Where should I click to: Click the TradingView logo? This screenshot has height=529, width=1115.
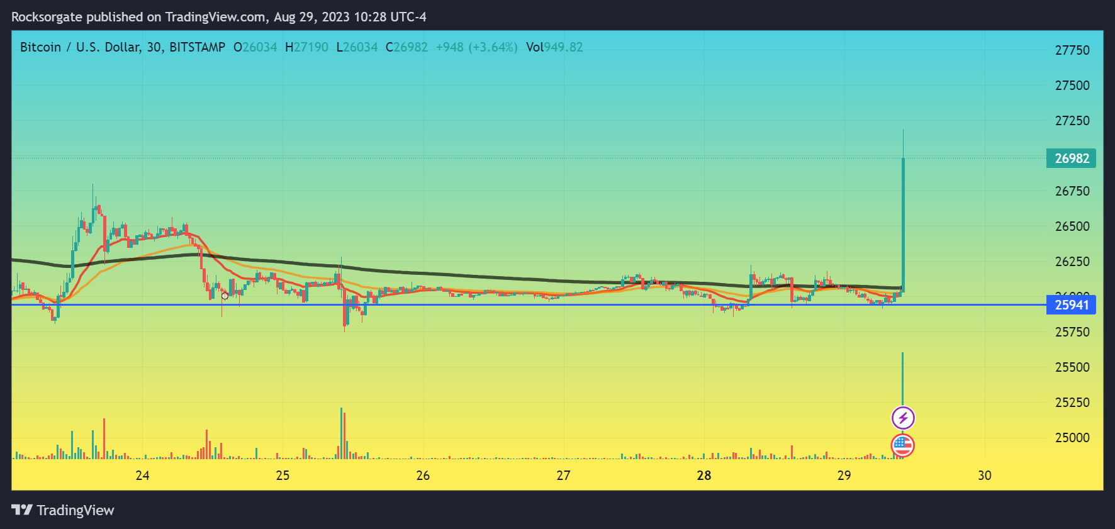point(63,510)
